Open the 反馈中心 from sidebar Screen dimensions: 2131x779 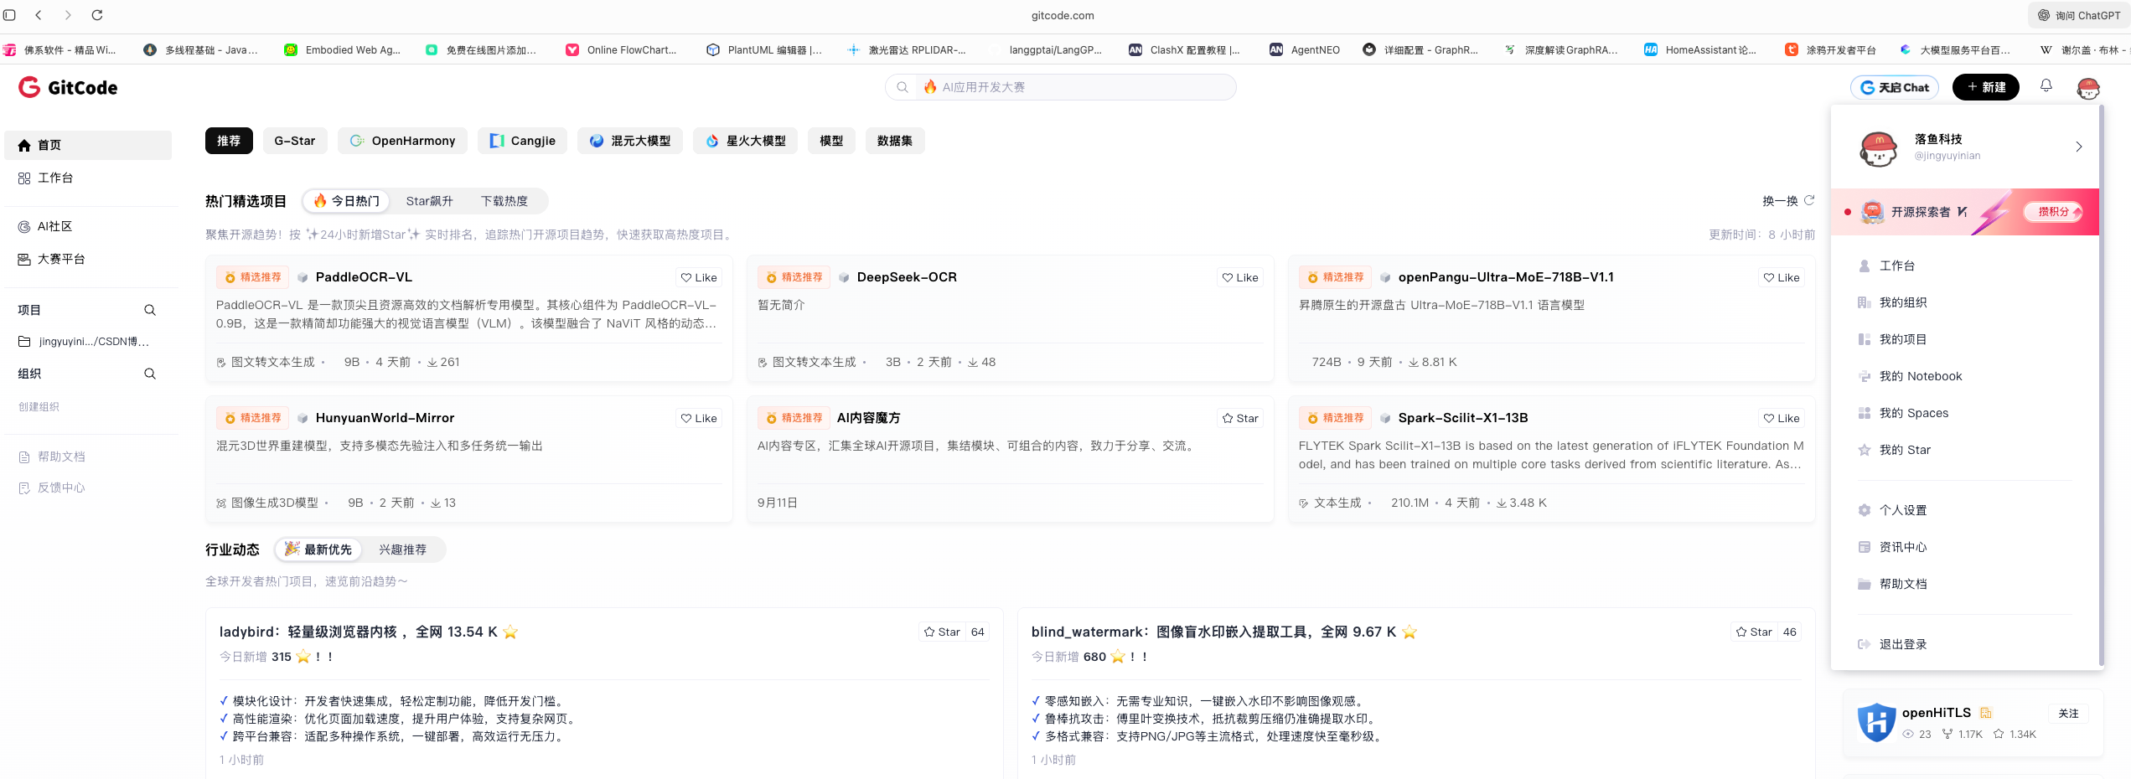(x=62, y=488)
